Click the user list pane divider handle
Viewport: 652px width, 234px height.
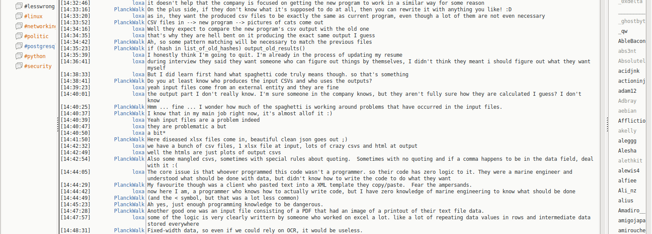pyautogui.click(x=606, y=124)
